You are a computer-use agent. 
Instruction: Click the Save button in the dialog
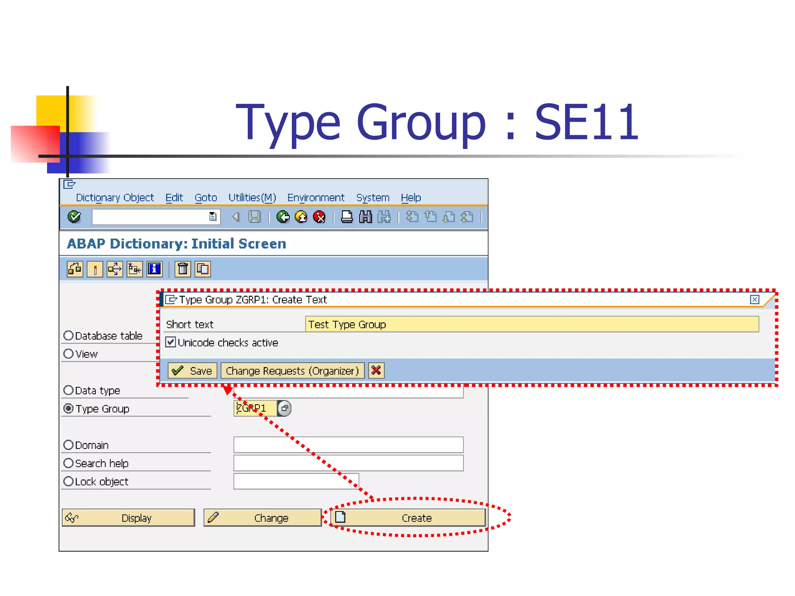pyautogui.click(x=192, y=371)
